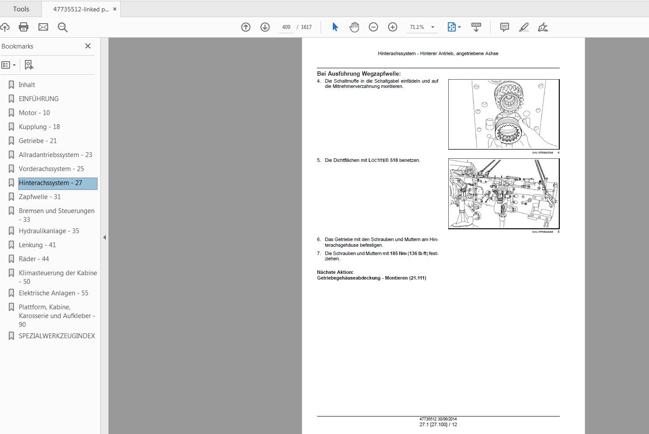Zoom in with the plus icon
This screenshot has height=434, width=649.
click(393, 27)
